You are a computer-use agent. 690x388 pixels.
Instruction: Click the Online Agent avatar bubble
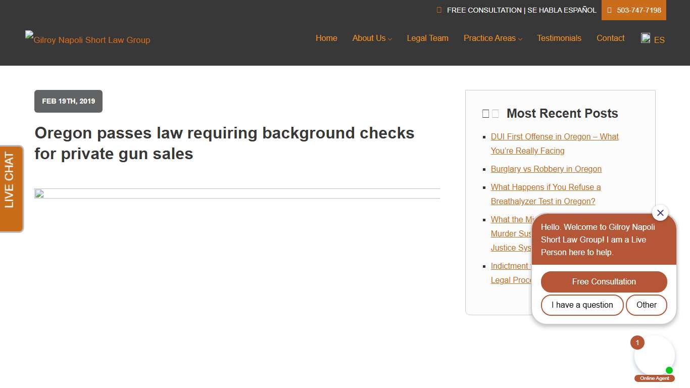655,356
